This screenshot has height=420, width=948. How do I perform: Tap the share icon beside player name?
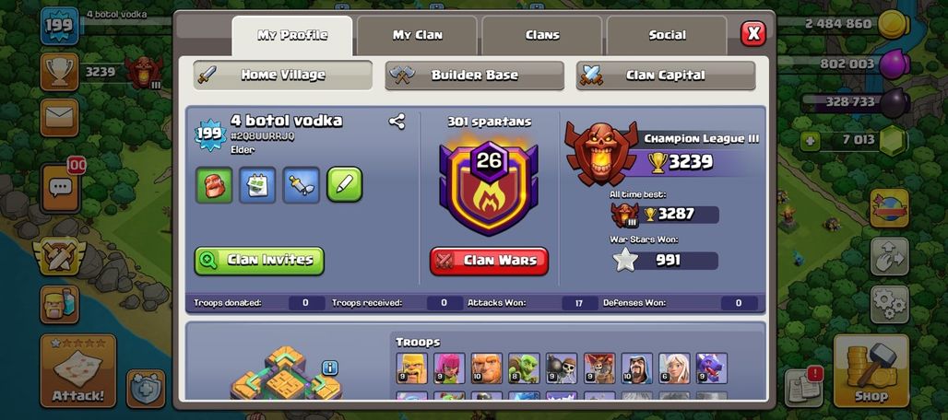pos(397,122)
